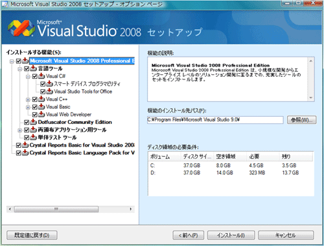Click the install path input field
This screenshot has height=246, width=324.
215,120
